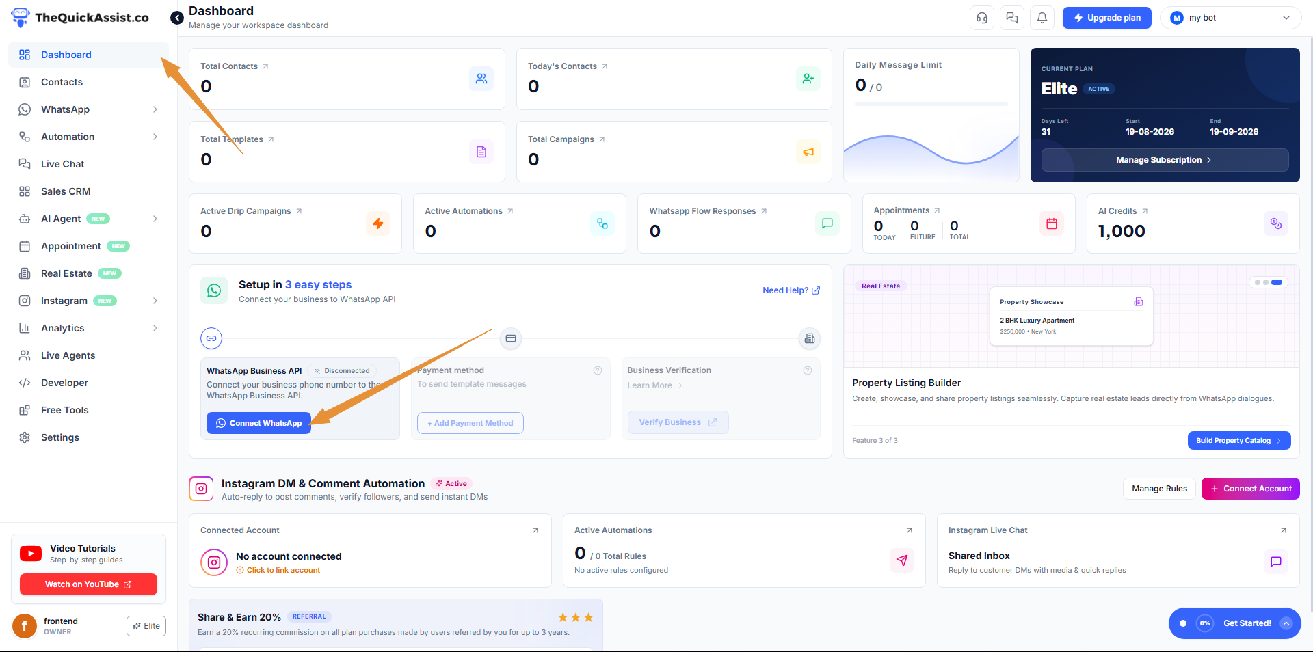Go to Live Agents in sidebar
The width and height of the screenshot is (1313, 652).
(x=88, y=355)
